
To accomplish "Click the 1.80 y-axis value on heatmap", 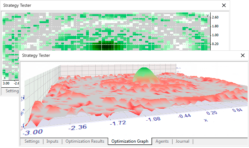I will click(215, 26).
